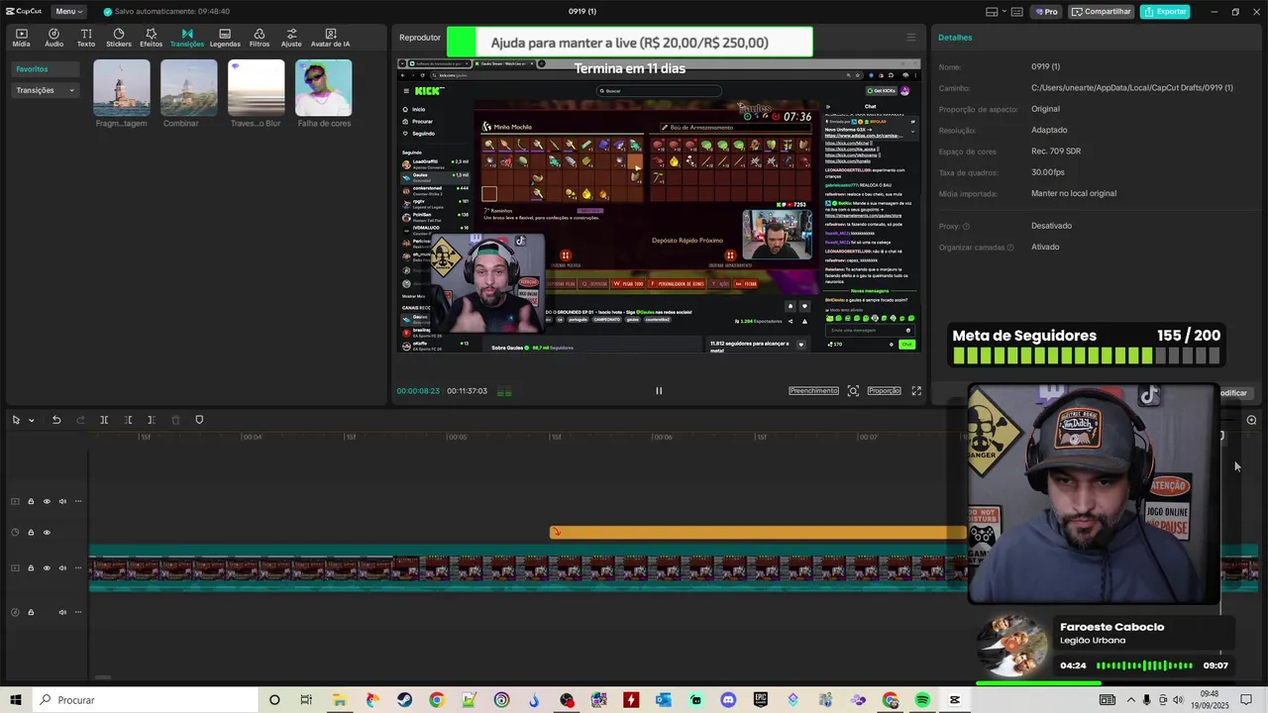Viewport: 1268px width, 713px height.
Task: Click the Proporção button in player
Action: (x=884, y=390)
